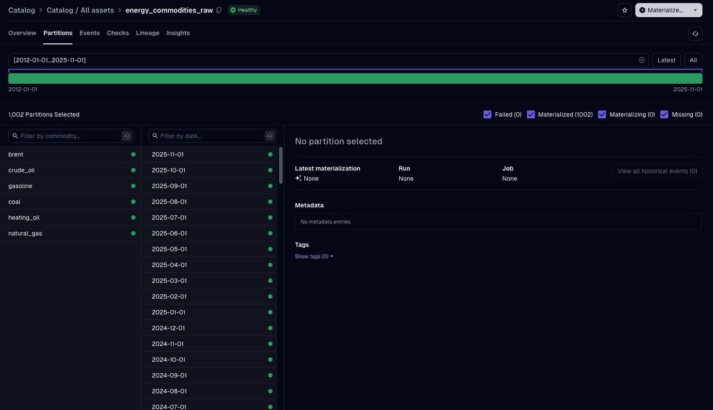
Task: Select the coal commodity row
Action: point(71,201)
